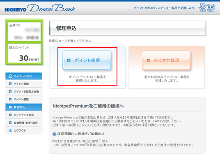Image resolution: width=220 pixels, height=168 pixels.
Task: Click ログアウト in the sidebar
Action: coord(23,130)
